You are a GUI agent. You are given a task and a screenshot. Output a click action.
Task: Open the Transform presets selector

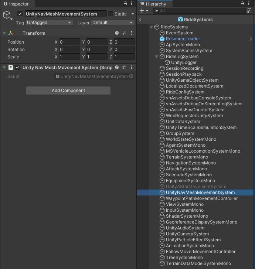pyautogui.click(x=124, y=33)
